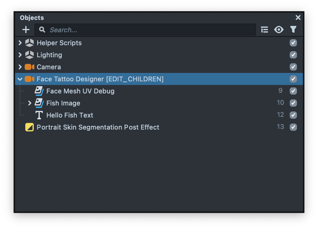This screenshot has width=318, height=229.
Task: Disable the Lighting checkbox
Action: (293, 55)
